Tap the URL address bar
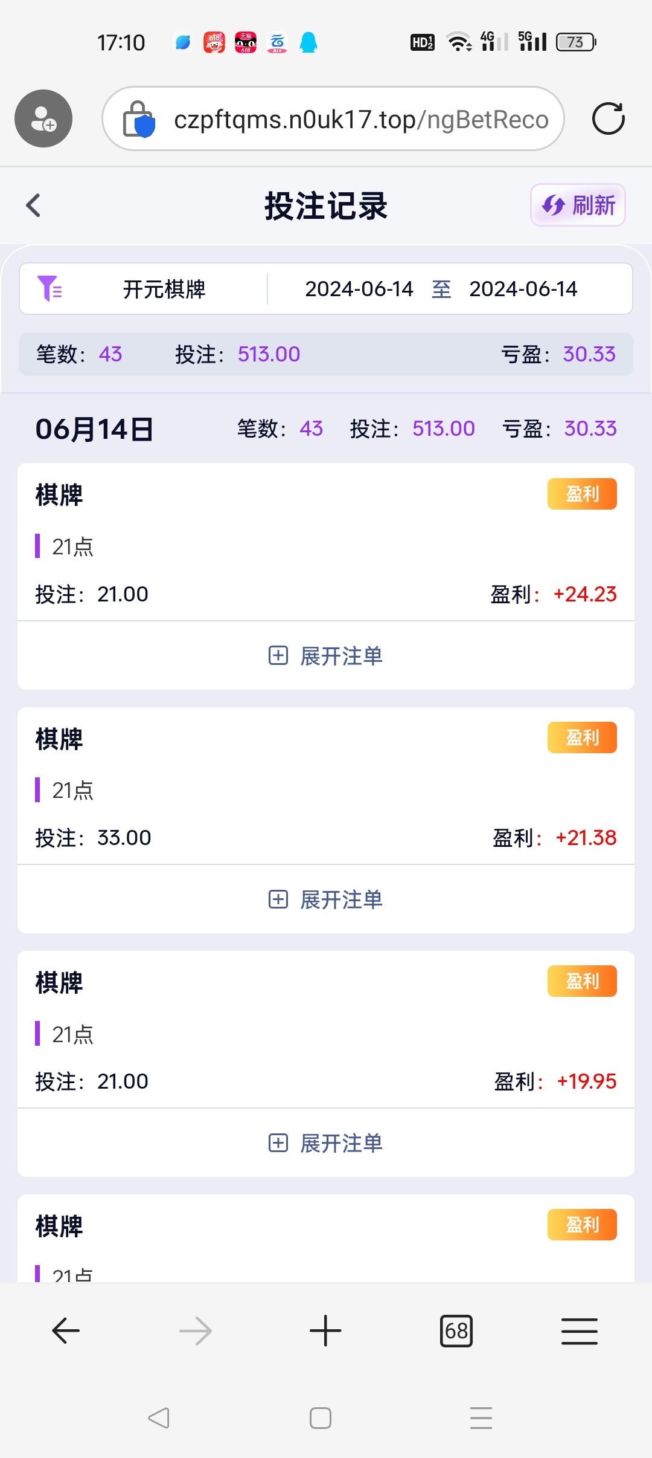 coord(361,119)
